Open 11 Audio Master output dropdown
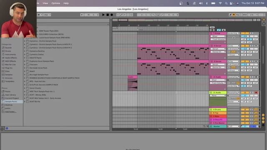 click(x=233, y=102)
